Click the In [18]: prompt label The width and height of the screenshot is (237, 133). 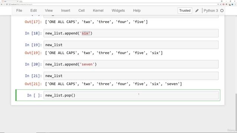[x=33, y=33]
